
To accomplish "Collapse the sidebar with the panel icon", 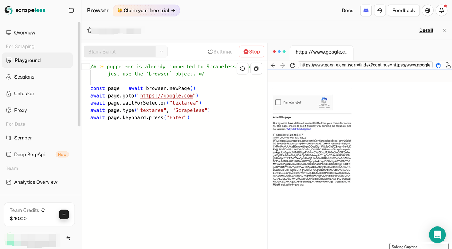I will click(x=71, y=11).
